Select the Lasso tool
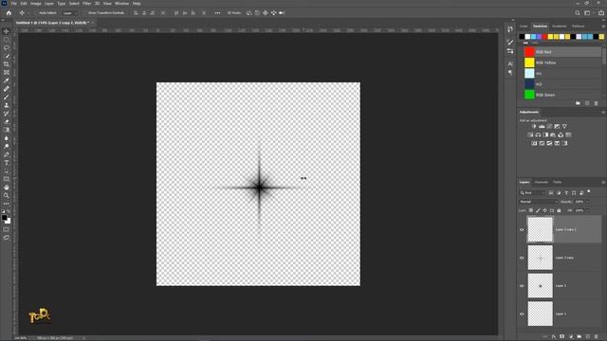The image size is (607, 341). [7, 47]
